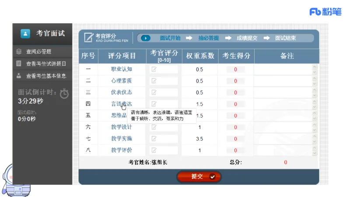The image size is (350, 197).
Task: Click the 总分 total score value
Action: [286, 162]
